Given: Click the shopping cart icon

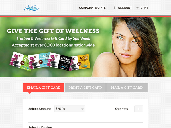Looking at the screenshot, I should pyautogui.click(x=137, y=8).
